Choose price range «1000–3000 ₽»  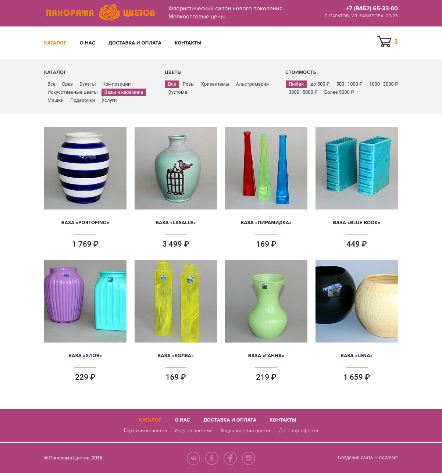384,84
